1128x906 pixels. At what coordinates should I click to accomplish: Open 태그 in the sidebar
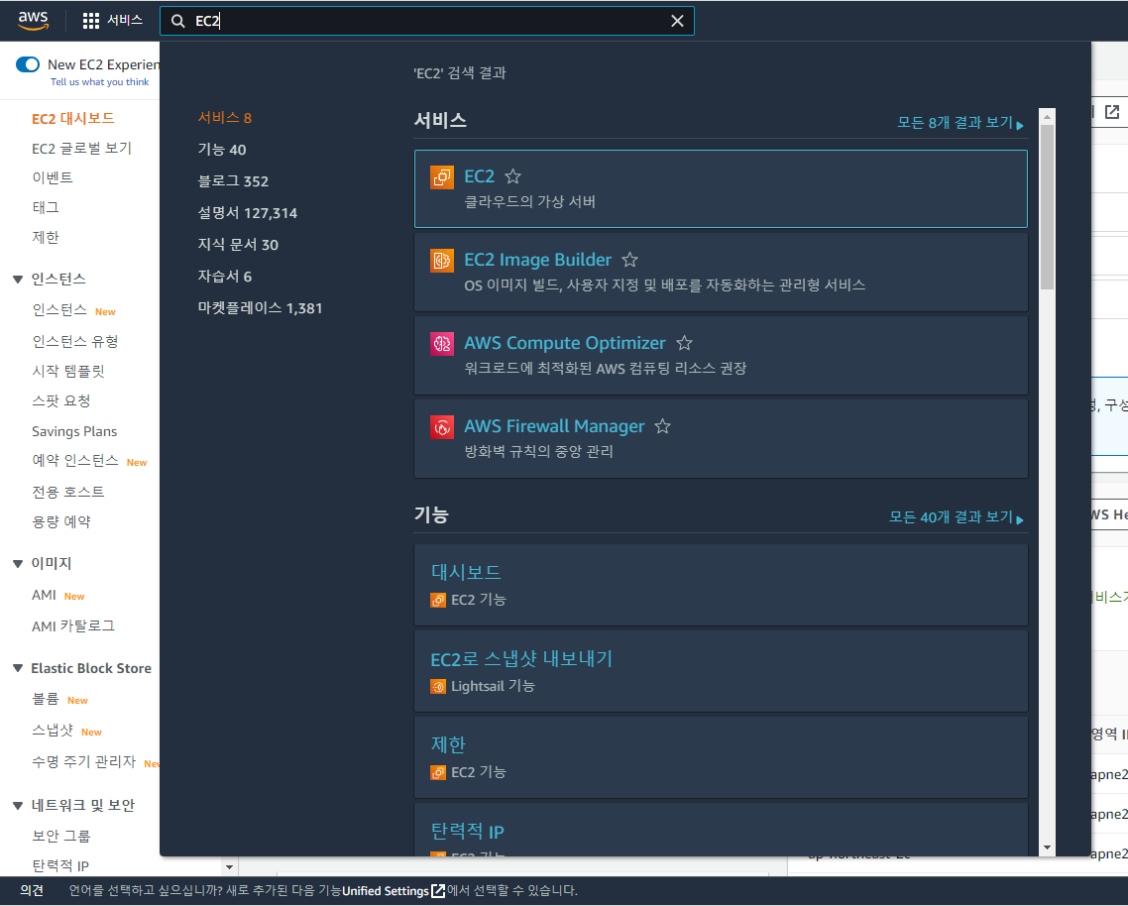pos(46,208)
